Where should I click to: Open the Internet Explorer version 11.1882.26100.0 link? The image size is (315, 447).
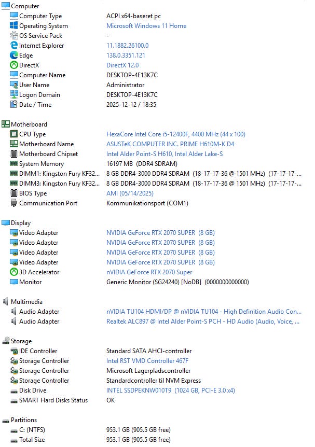click(128, 45)
